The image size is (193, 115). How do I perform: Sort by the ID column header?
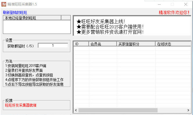click(x=81, y=44)
